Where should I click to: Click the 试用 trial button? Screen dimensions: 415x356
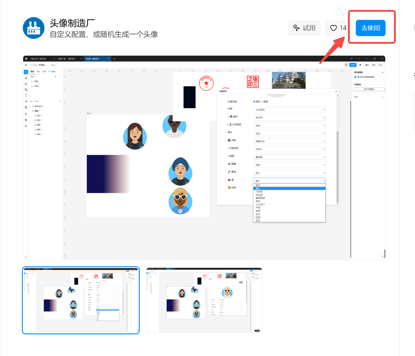pos(304,28)
